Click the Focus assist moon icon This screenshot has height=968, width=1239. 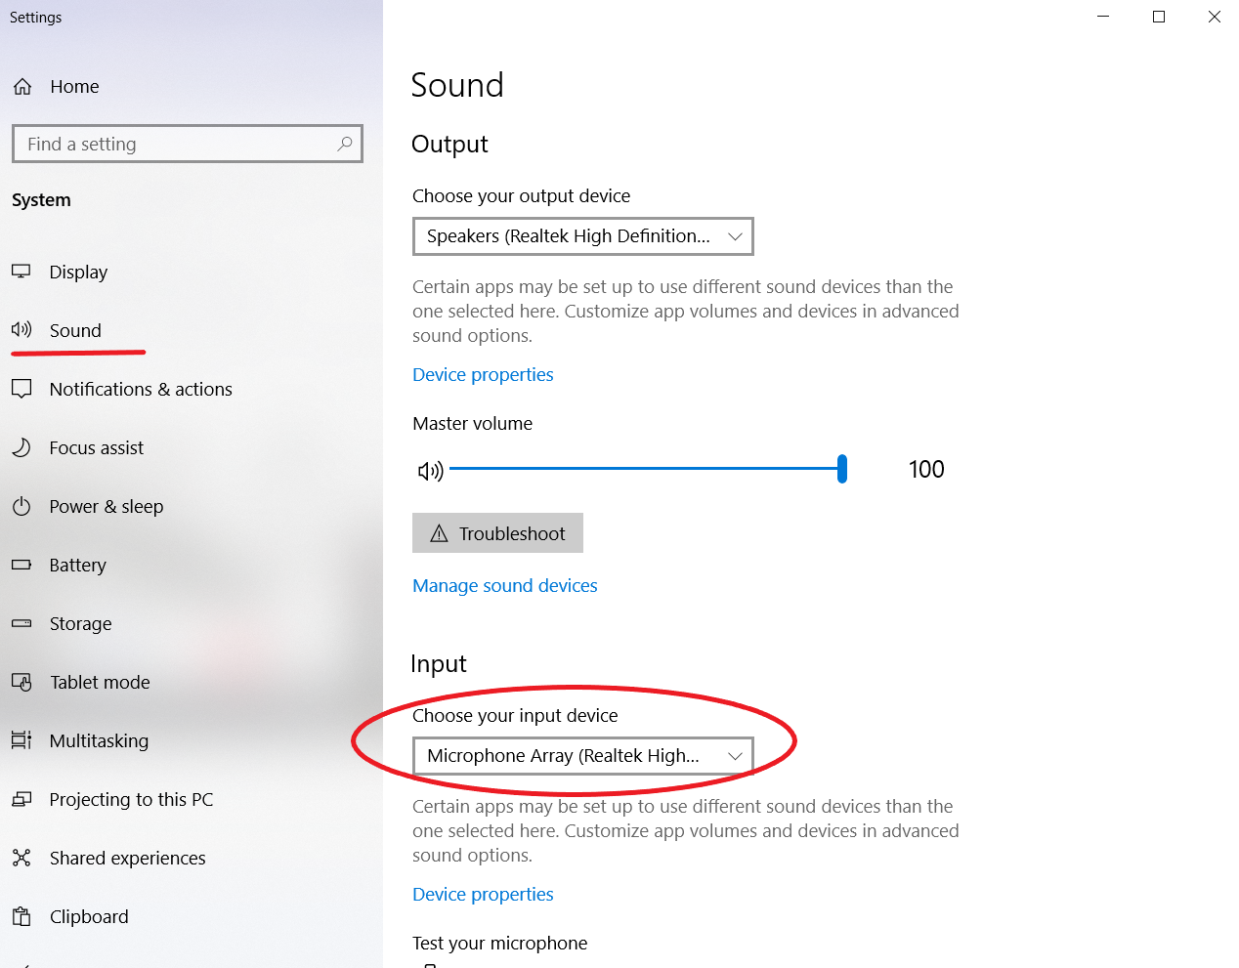(21, 447)
